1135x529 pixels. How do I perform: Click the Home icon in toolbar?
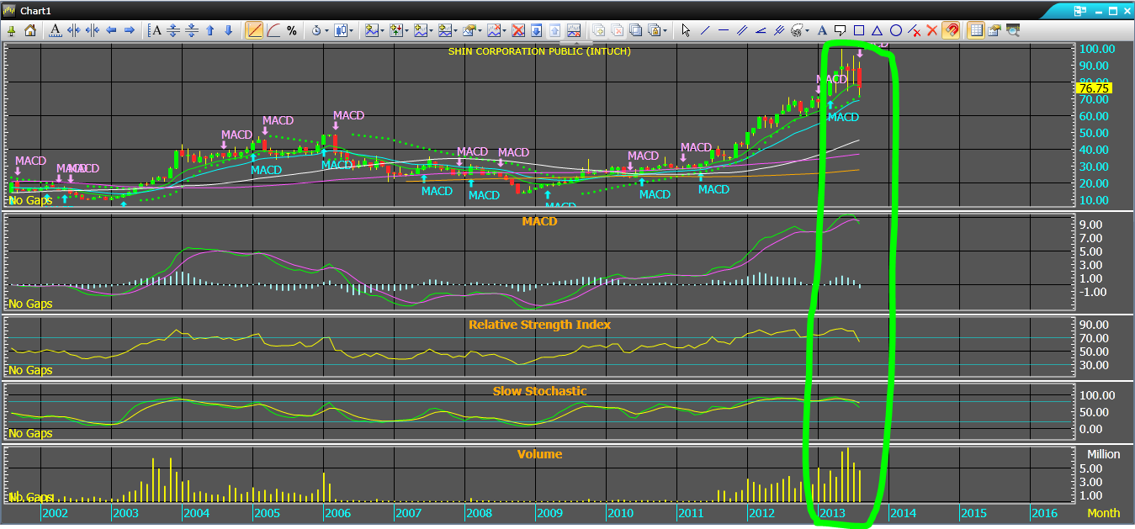click(x=30, y=30)
